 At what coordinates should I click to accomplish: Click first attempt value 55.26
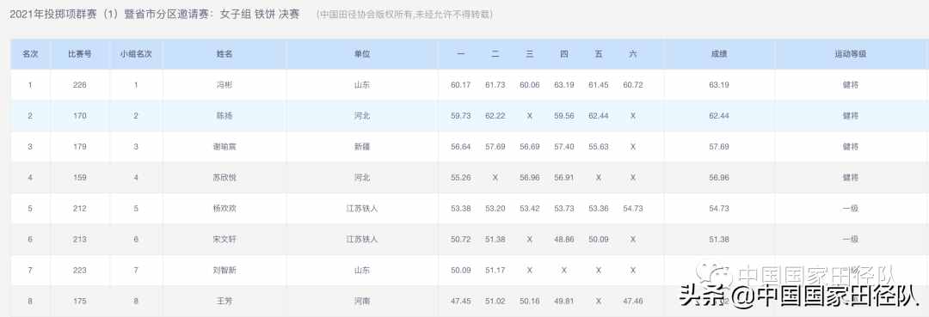[x=460, y=178]
